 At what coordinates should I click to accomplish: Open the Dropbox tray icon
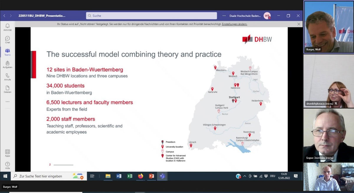266,176
